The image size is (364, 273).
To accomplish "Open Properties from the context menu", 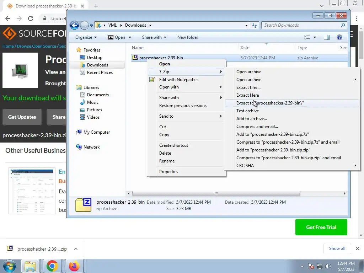I will pyautogui.click(x=186, y=172).
